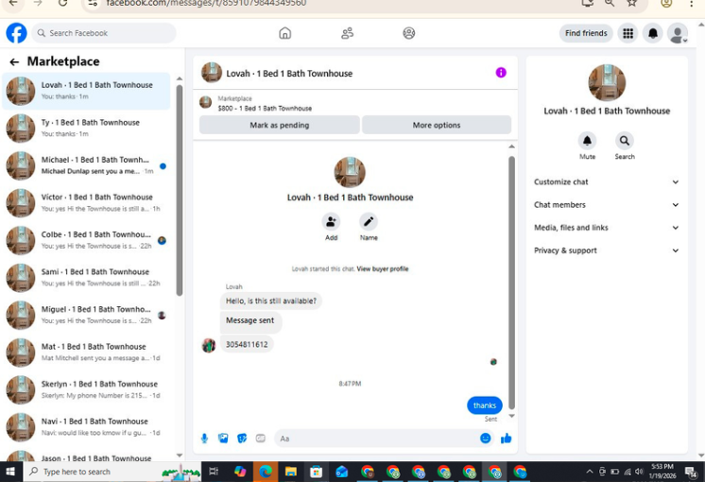Viewport: 705px width, 482px height.
Task: Click the conversation list scrollbar
Action: pyautogui.click(x=180, y=190)
